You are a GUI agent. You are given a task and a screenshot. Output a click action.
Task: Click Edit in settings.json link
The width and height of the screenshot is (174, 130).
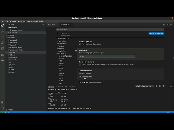(85, 76)
